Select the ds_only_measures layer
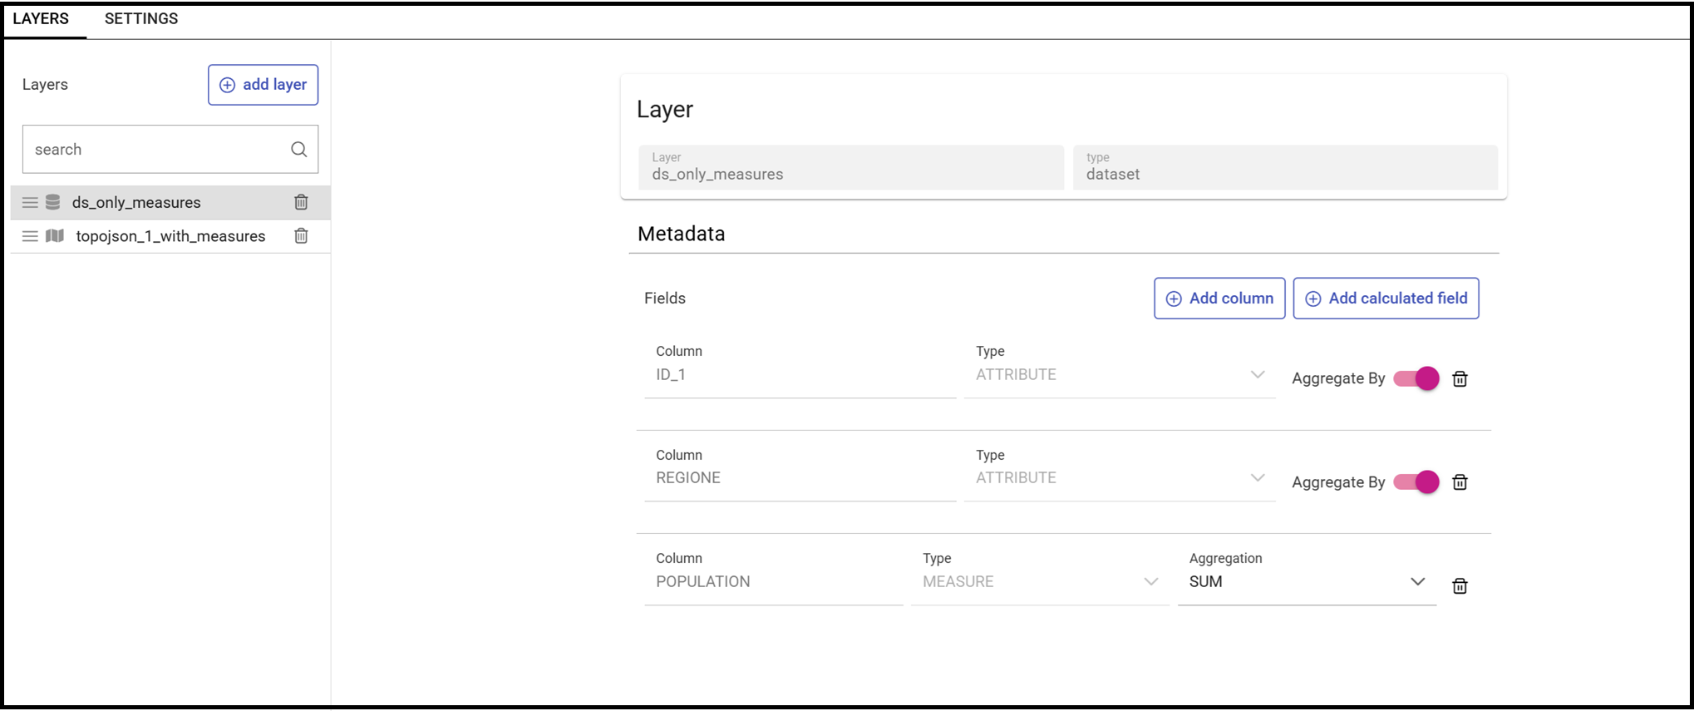This screenshot has height=711, width=1694. tap(170, 202)
